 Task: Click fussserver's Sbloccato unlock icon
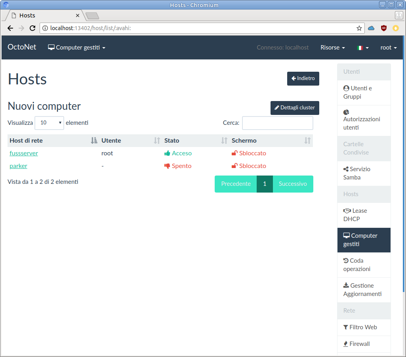pos(234,153)
